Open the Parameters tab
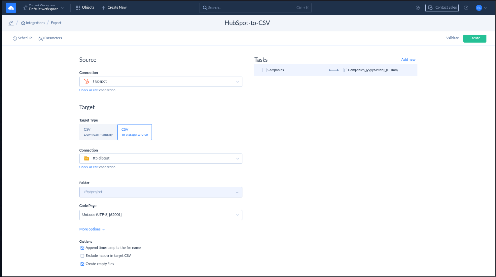This screenshot has height=277, width=496. pos(50,38)
